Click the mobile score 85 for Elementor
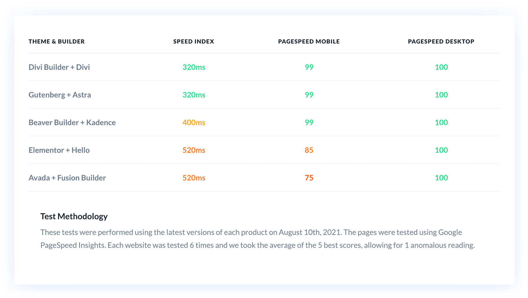Viewport: 528px width, 298px height. click(309, 150)
